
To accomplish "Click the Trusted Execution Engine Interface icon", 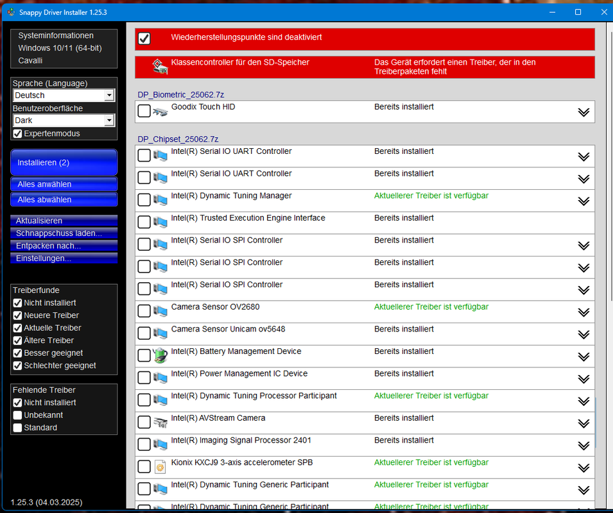I will (x=160, y=222).
